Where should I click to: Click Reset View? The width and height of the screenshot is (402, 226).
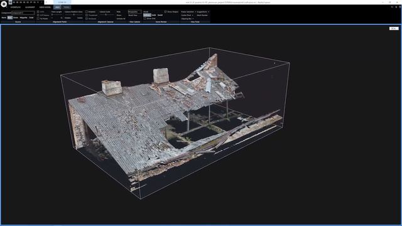pos(133,15)
